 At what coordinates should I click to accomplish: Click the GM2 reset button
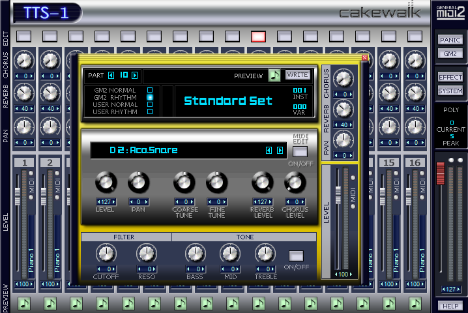[x=450, y=53]
